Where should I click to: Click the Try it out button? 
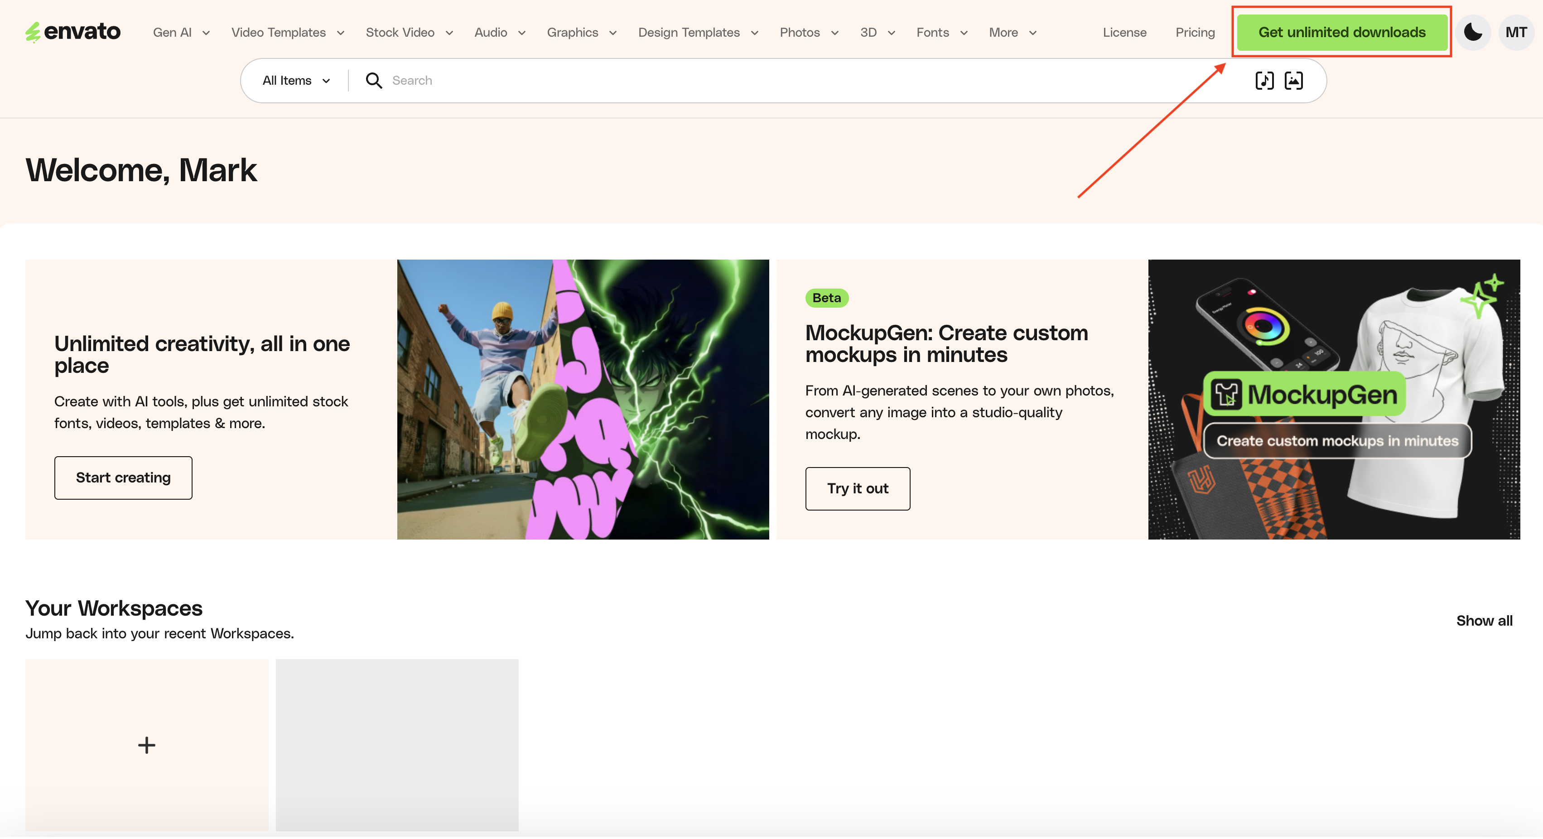coord(857,488)
